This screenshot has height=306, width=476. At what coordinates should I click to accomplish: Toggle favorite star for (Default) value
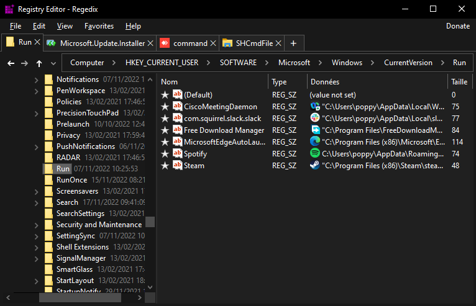click(165, 94)
